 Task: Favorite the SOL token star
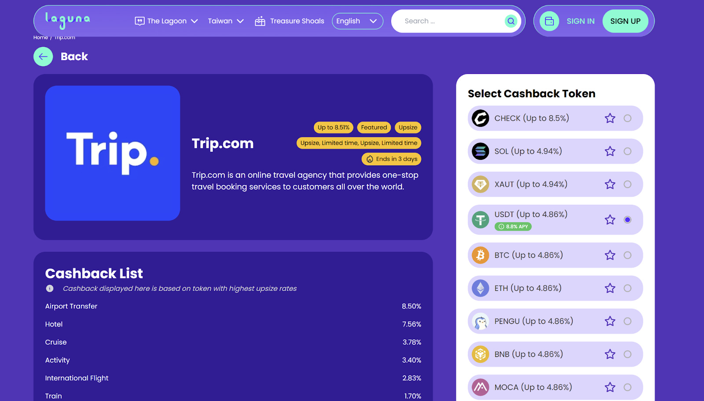610,151
